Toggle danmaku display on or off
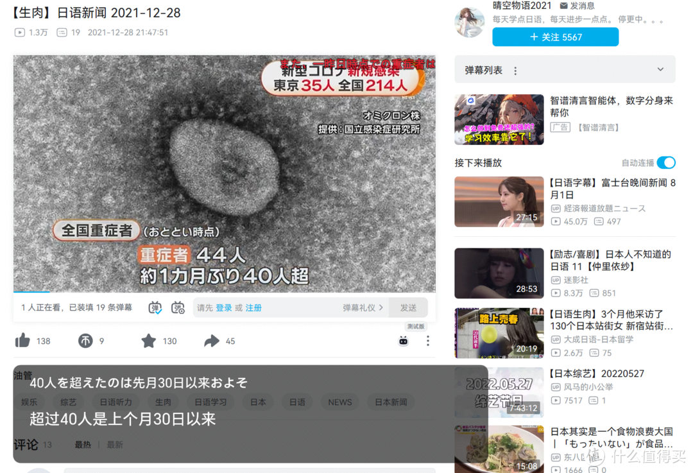Screen dimensions: 693x473 coord(155,308)
